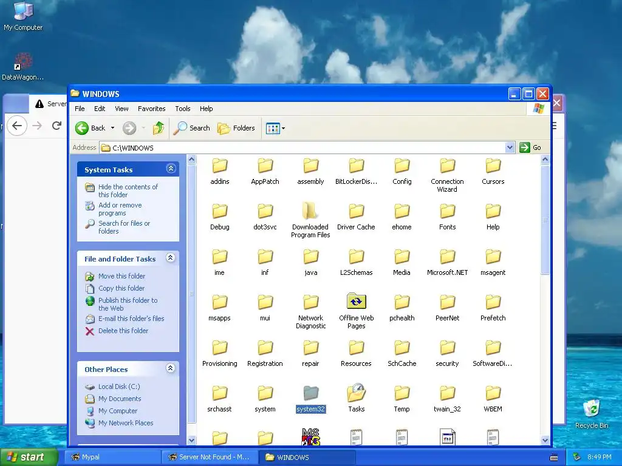Click the WINDOWS taskbar button
The height and width of the screenshot is (466, 622).
click(307, 458)
